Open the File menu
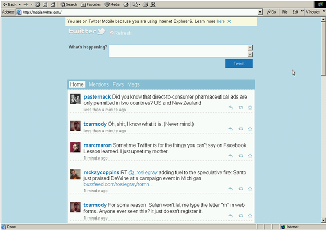 point(285,12)
